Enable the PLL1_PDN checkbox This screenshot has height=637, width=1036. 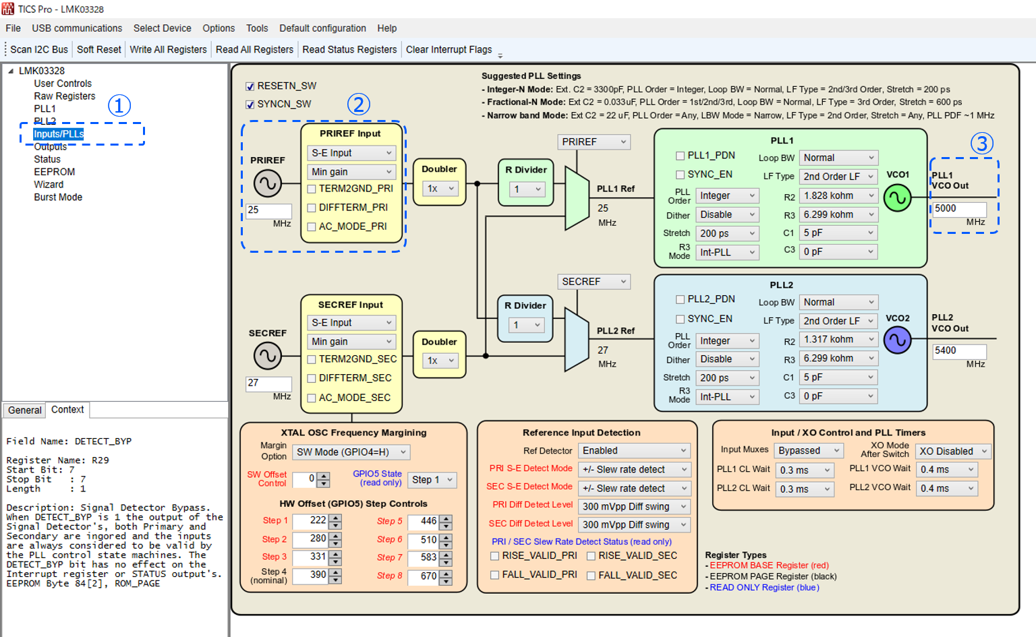(680, 155)
